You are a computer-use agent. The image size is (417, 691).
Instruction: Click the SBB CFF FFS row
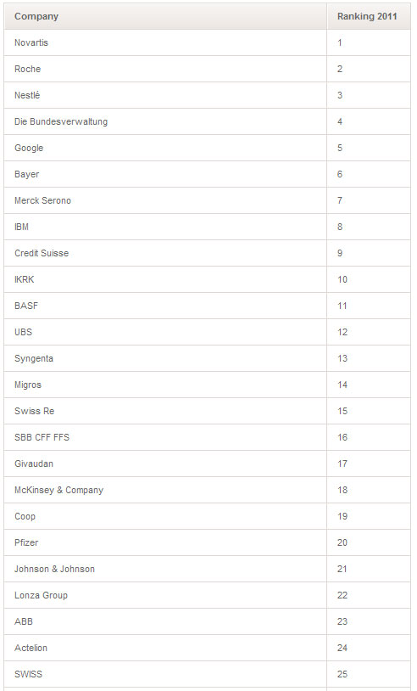(207, 437)
